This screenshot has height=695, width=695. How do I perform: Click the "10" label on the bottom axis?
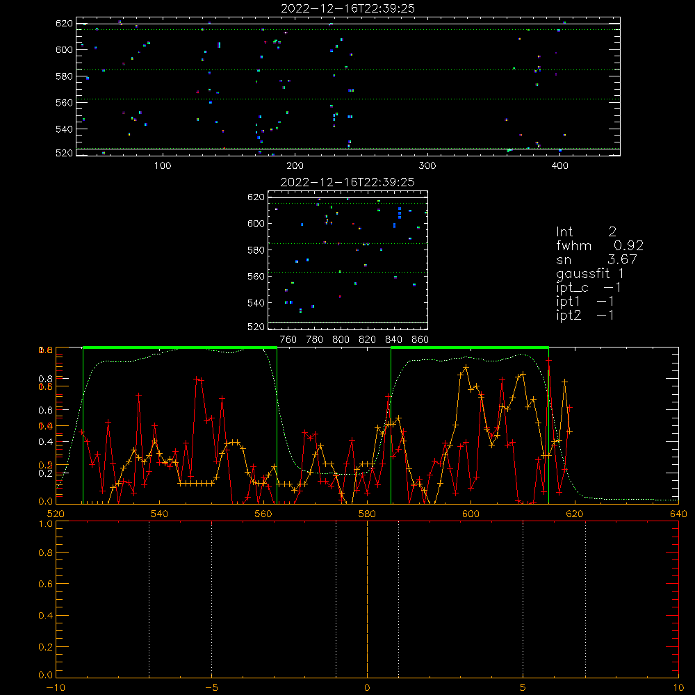pyautogui.click(x=678, y=688)
